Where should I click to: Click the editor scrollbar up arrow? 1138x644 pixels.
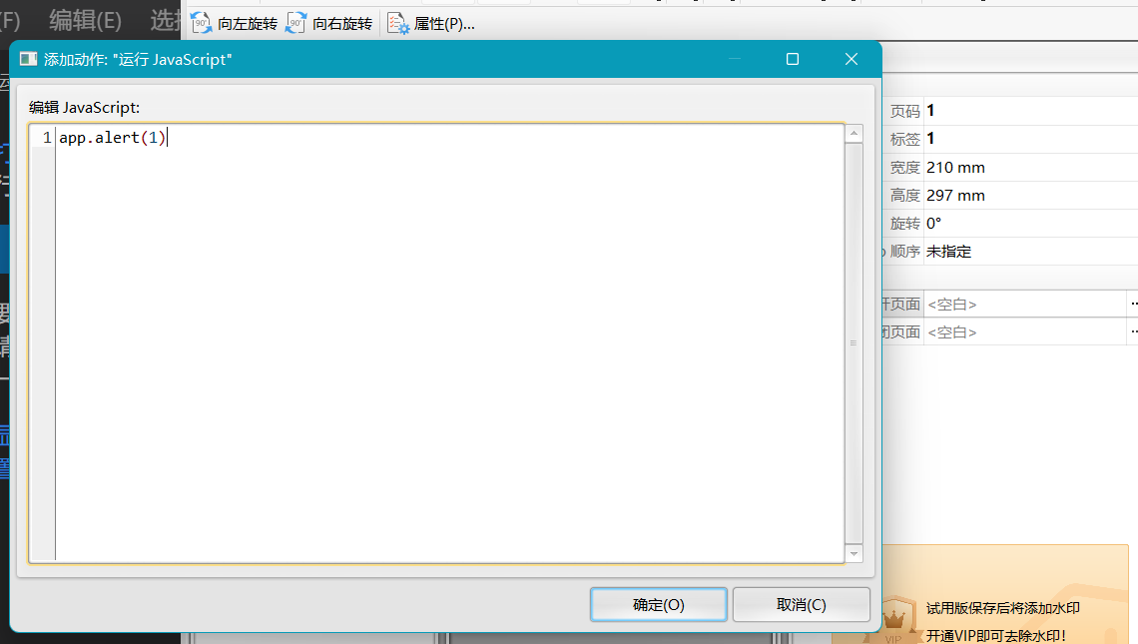(x=854, y=134)
